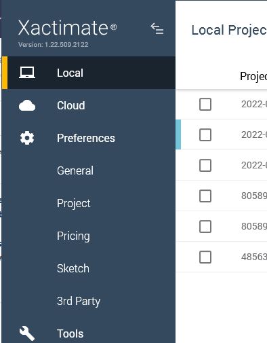267x343 pixels.
Task: Click the Version 1.22.509.2122 text
Action: 54,45
